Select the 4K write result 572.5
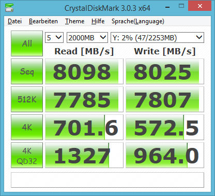 pos(165,127)
